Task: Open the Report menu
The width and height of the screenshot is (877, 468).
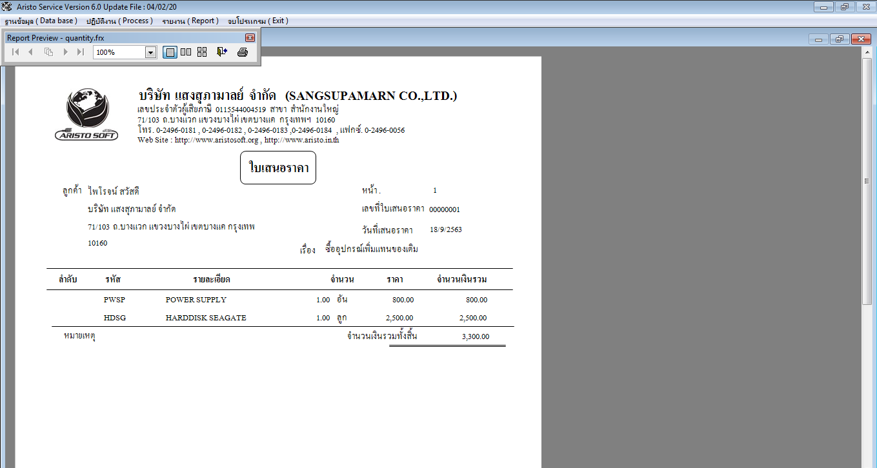Action: pyautogui.click(x=190, y=21)
